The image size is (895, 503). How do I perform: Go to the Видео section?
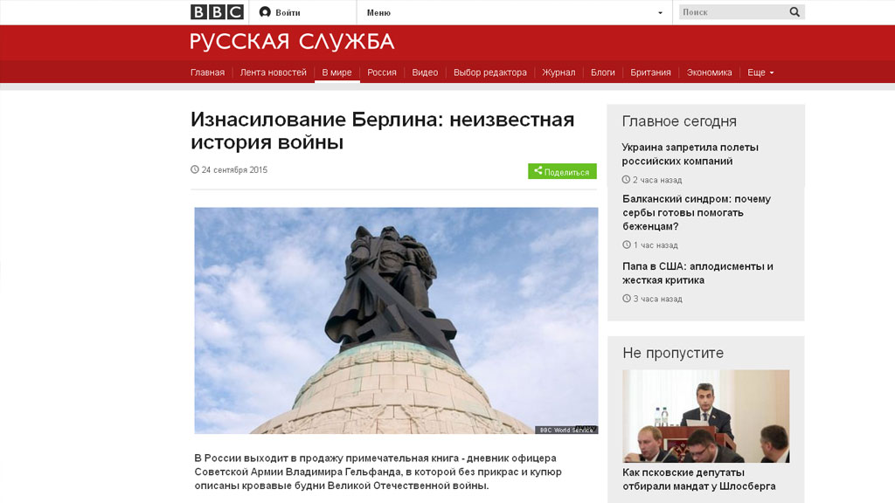pyautogui.click(x=425, y=72)
